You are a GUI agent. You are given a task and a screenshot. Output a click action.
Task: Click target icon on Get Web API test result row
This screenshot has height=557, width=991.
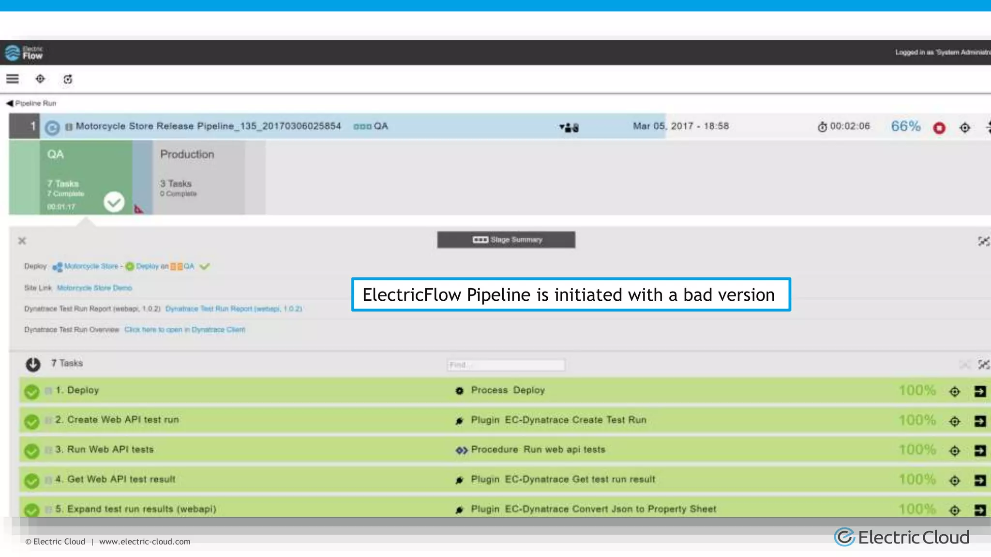click(954, 481)
